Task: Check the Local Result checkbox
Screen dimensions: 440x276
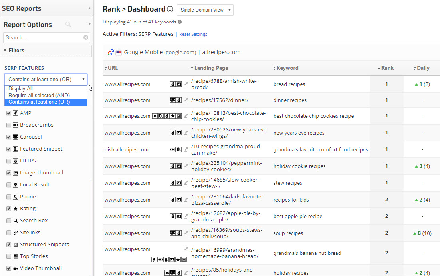Action: tap(9, 185)
